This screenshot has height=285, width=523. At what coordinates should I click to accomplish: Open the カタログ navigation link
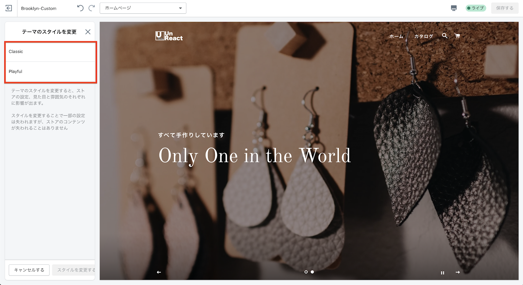(x=424, y=36)
